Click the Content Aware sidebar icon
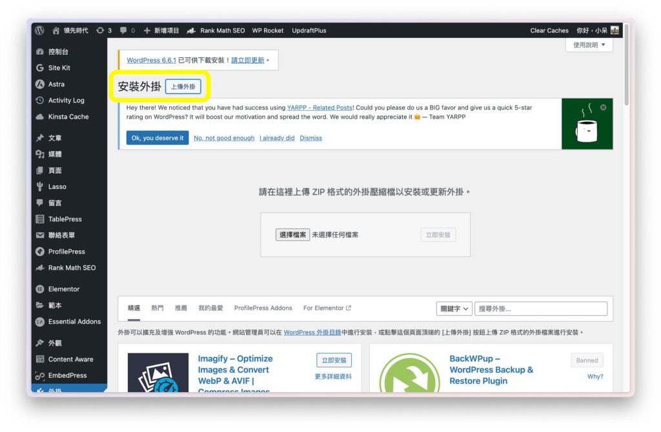This screenshot has width=661, height=432. (x=40, y=359)
